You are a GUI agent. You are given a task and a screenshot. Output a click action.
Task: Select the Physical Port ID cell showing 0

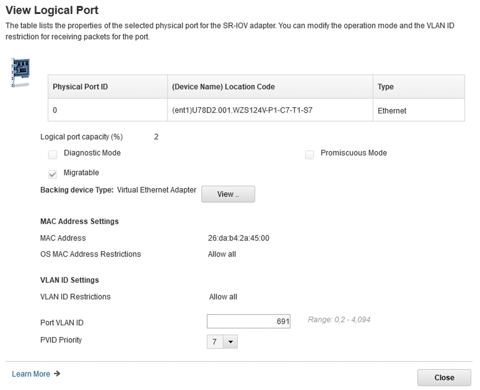(x=55, y=110)
